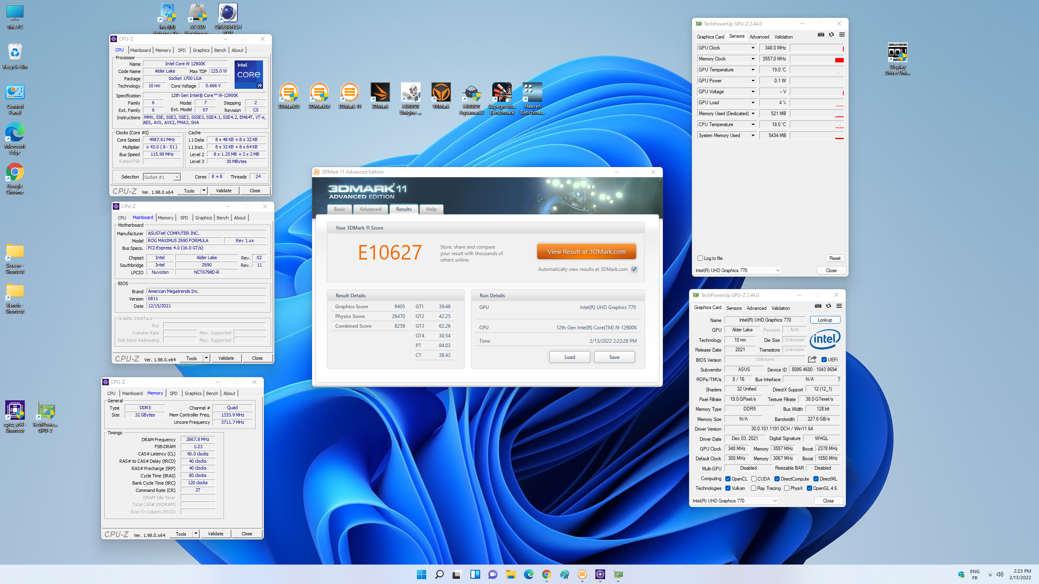This screenshot has width=1039, height=584.
Task: Toggle UEFI checkbox in GPU-Z
Action: point(824,360)
